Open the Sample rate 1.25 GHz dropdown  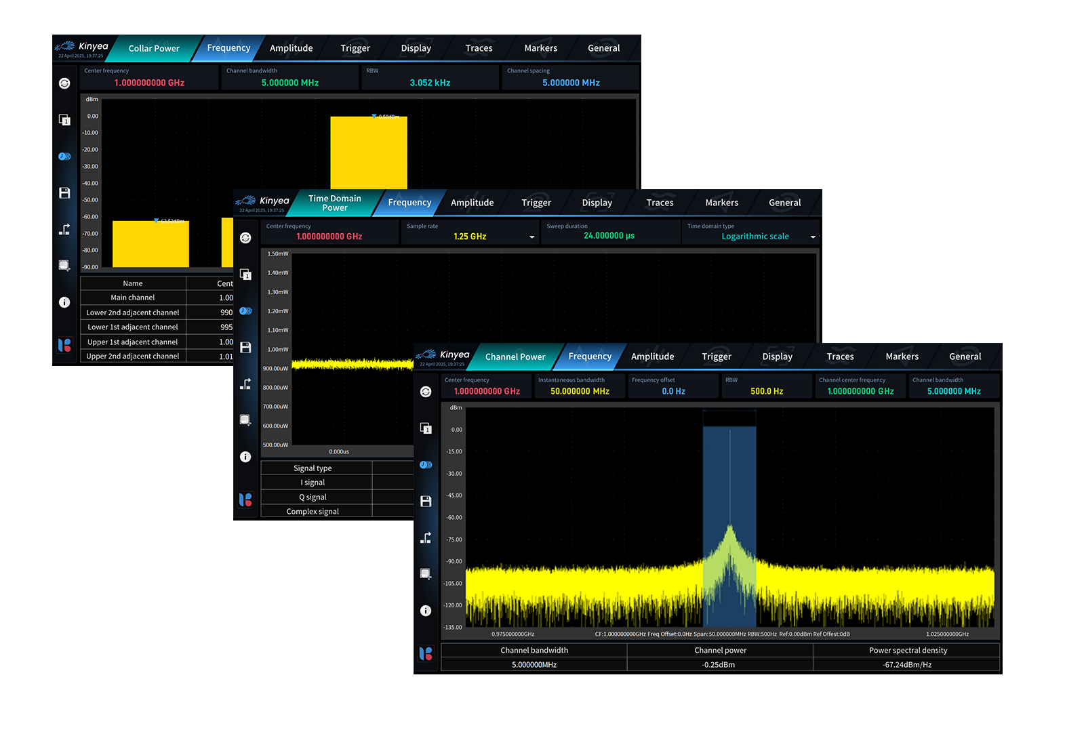531,237
